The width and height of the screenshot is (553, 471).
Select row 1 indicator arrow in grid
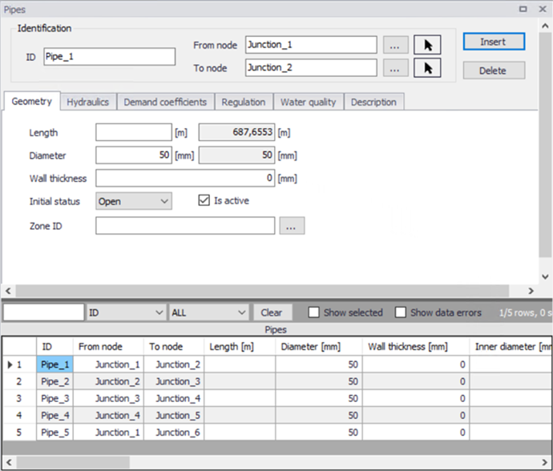[10, 364]
